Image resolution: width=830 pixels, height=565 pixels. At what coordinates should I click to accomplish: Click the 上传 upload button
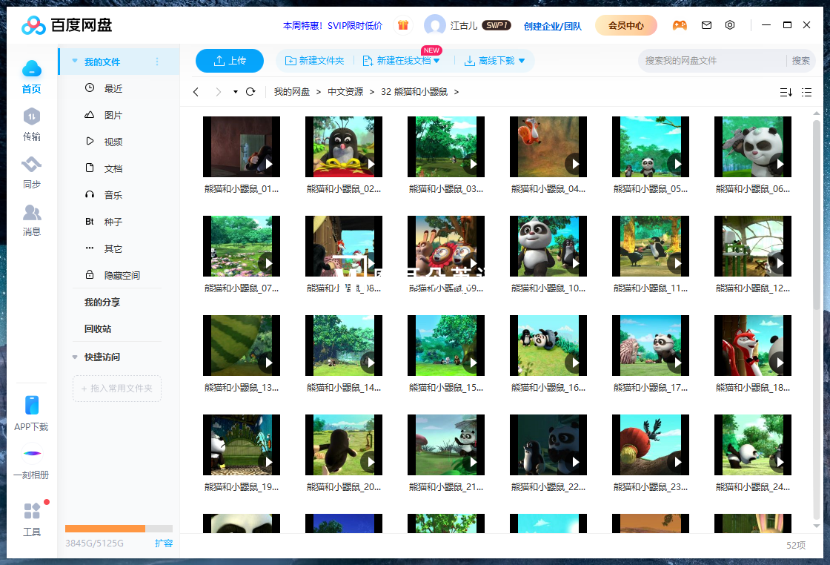[230, 61]
